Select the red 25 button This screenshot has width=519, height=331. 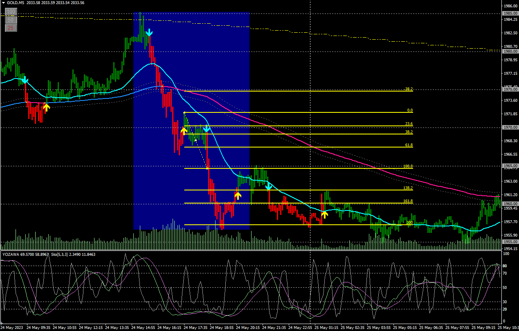(11, 28)
